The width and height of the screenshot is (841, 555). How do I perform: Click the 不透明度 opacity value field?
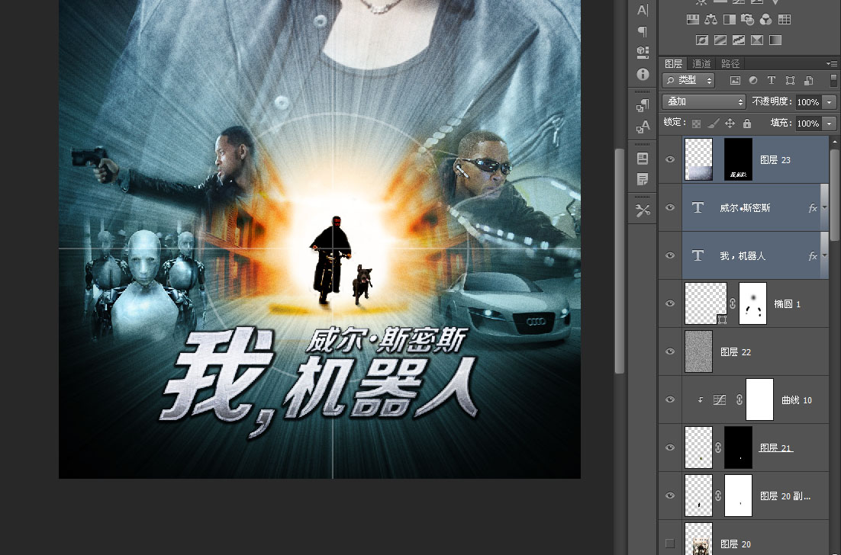(x=809, y=102)
